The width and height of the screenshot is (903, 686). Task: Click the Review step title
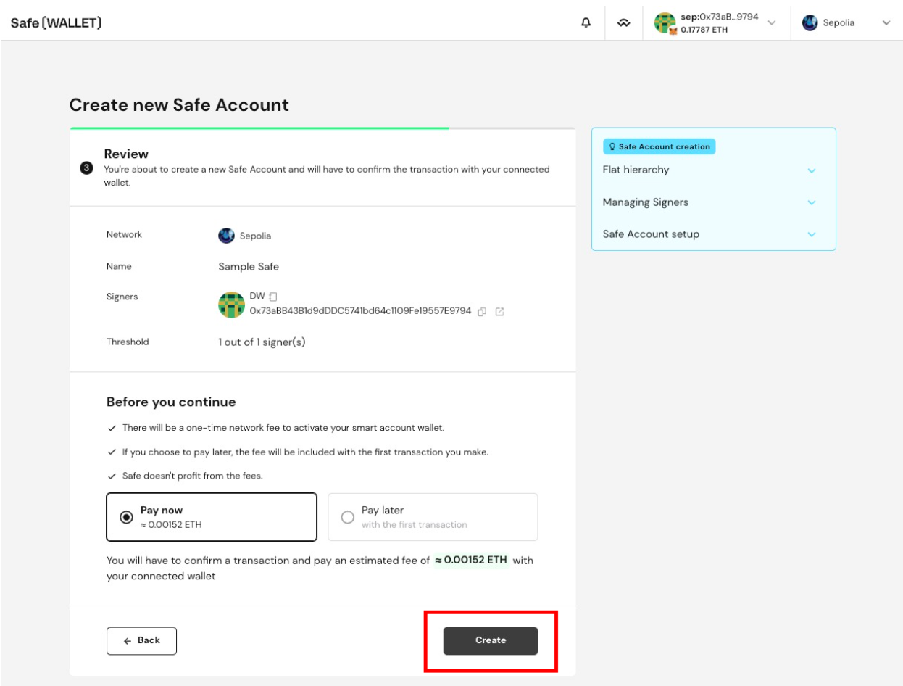126,154
